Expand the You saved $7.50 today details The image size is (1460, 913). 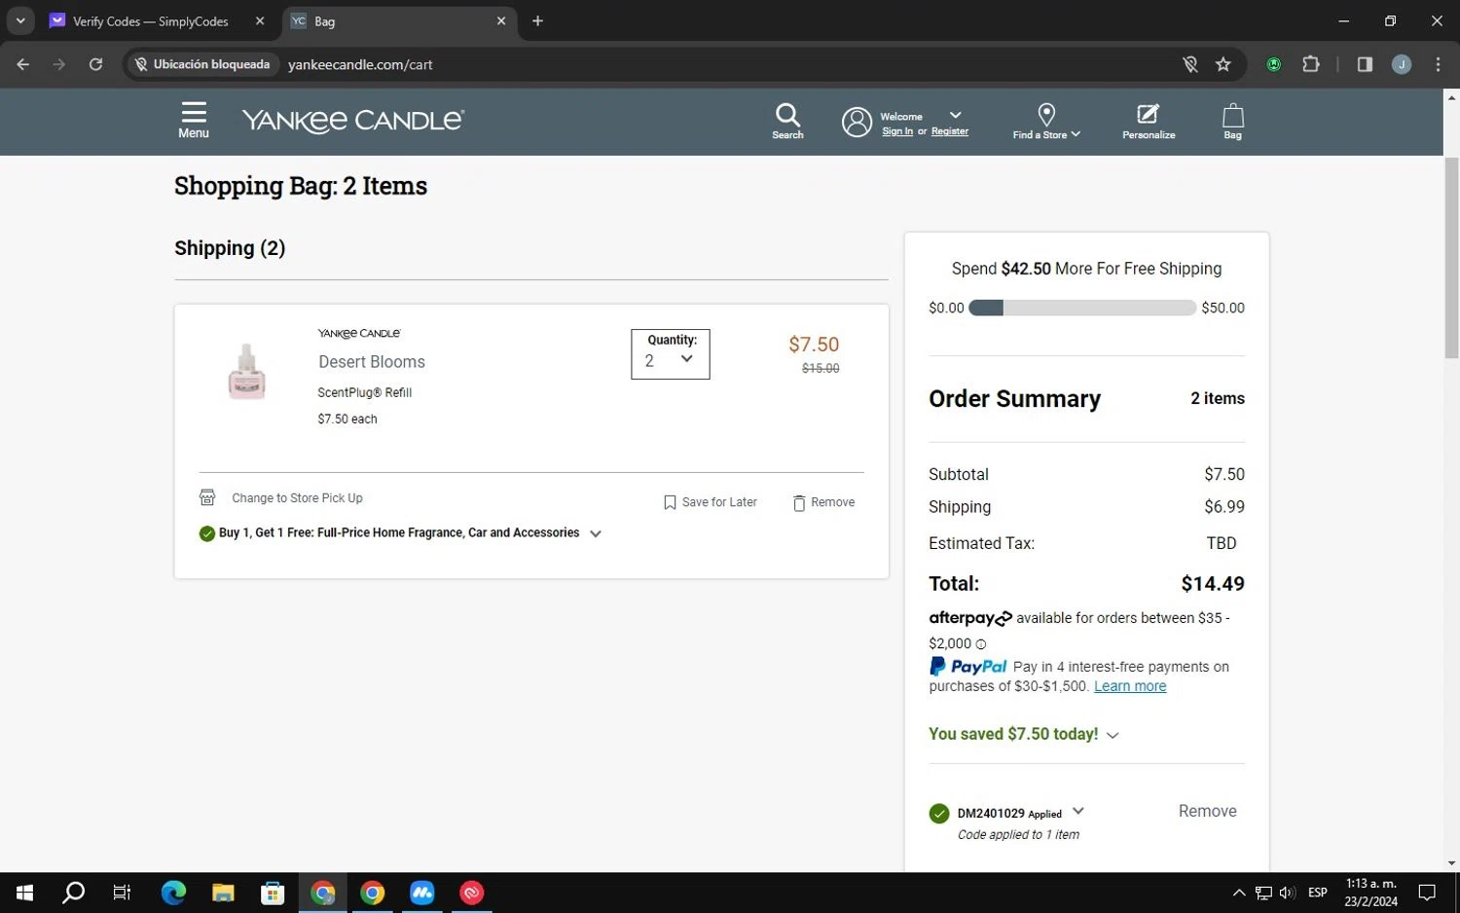tap(1113, 735)
